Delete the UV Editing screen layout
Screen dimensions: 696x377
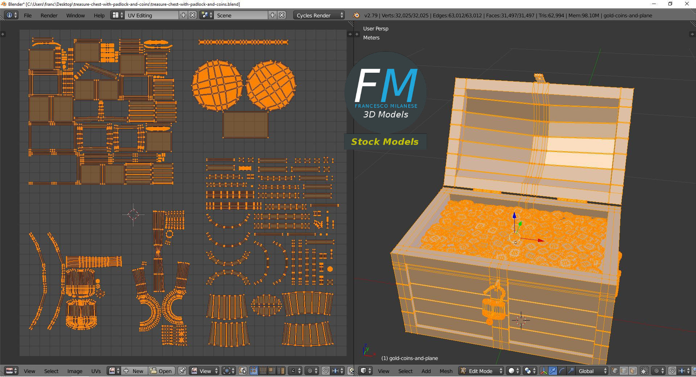tap(193, 15)
